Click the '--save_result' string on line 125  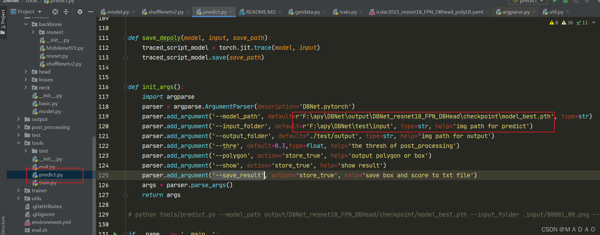[x=238, y=175]
